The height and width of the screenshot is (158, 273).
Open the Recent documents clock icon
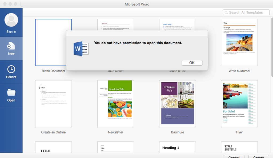click(11, 69)
